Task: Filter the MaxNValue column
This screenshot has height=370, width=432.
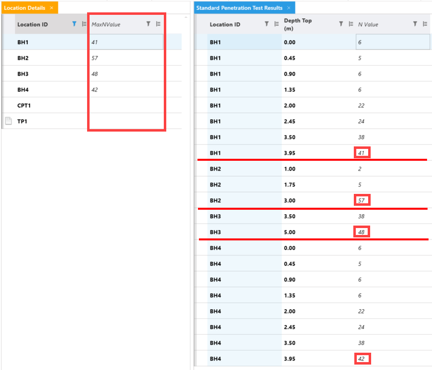Action: (148, 24)
